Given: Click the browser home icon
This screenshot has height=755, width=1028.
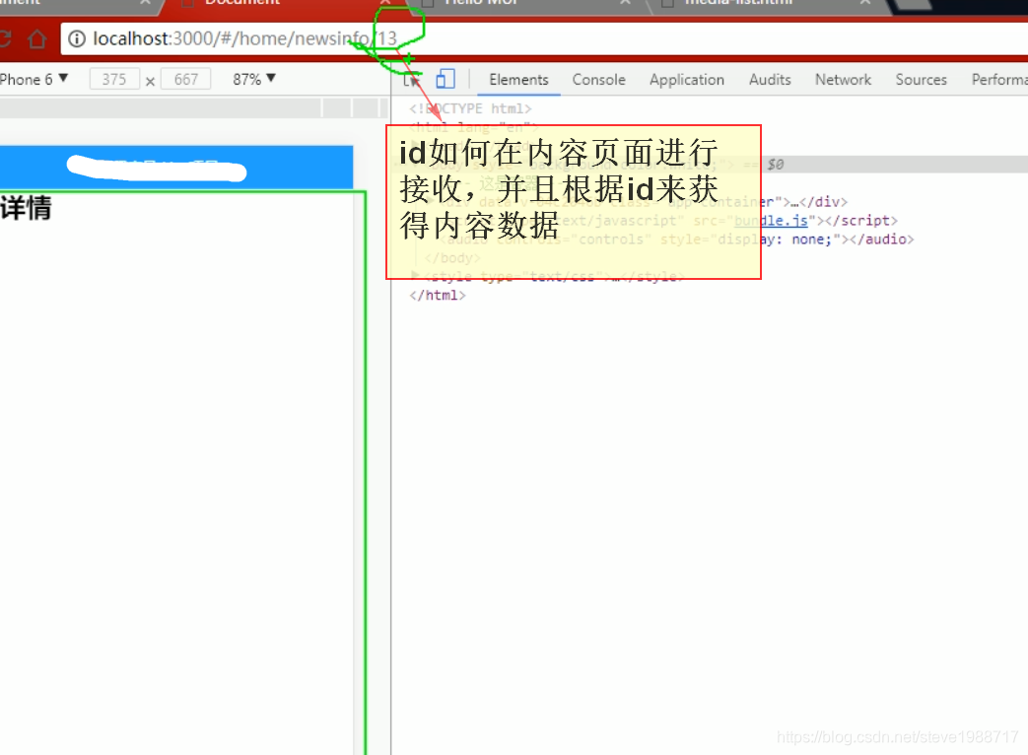Looking at the screenshot, I should click(36, 39).
